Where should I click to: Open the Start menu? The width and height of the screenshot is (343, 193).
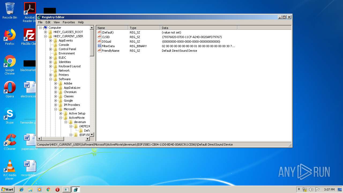8,189
